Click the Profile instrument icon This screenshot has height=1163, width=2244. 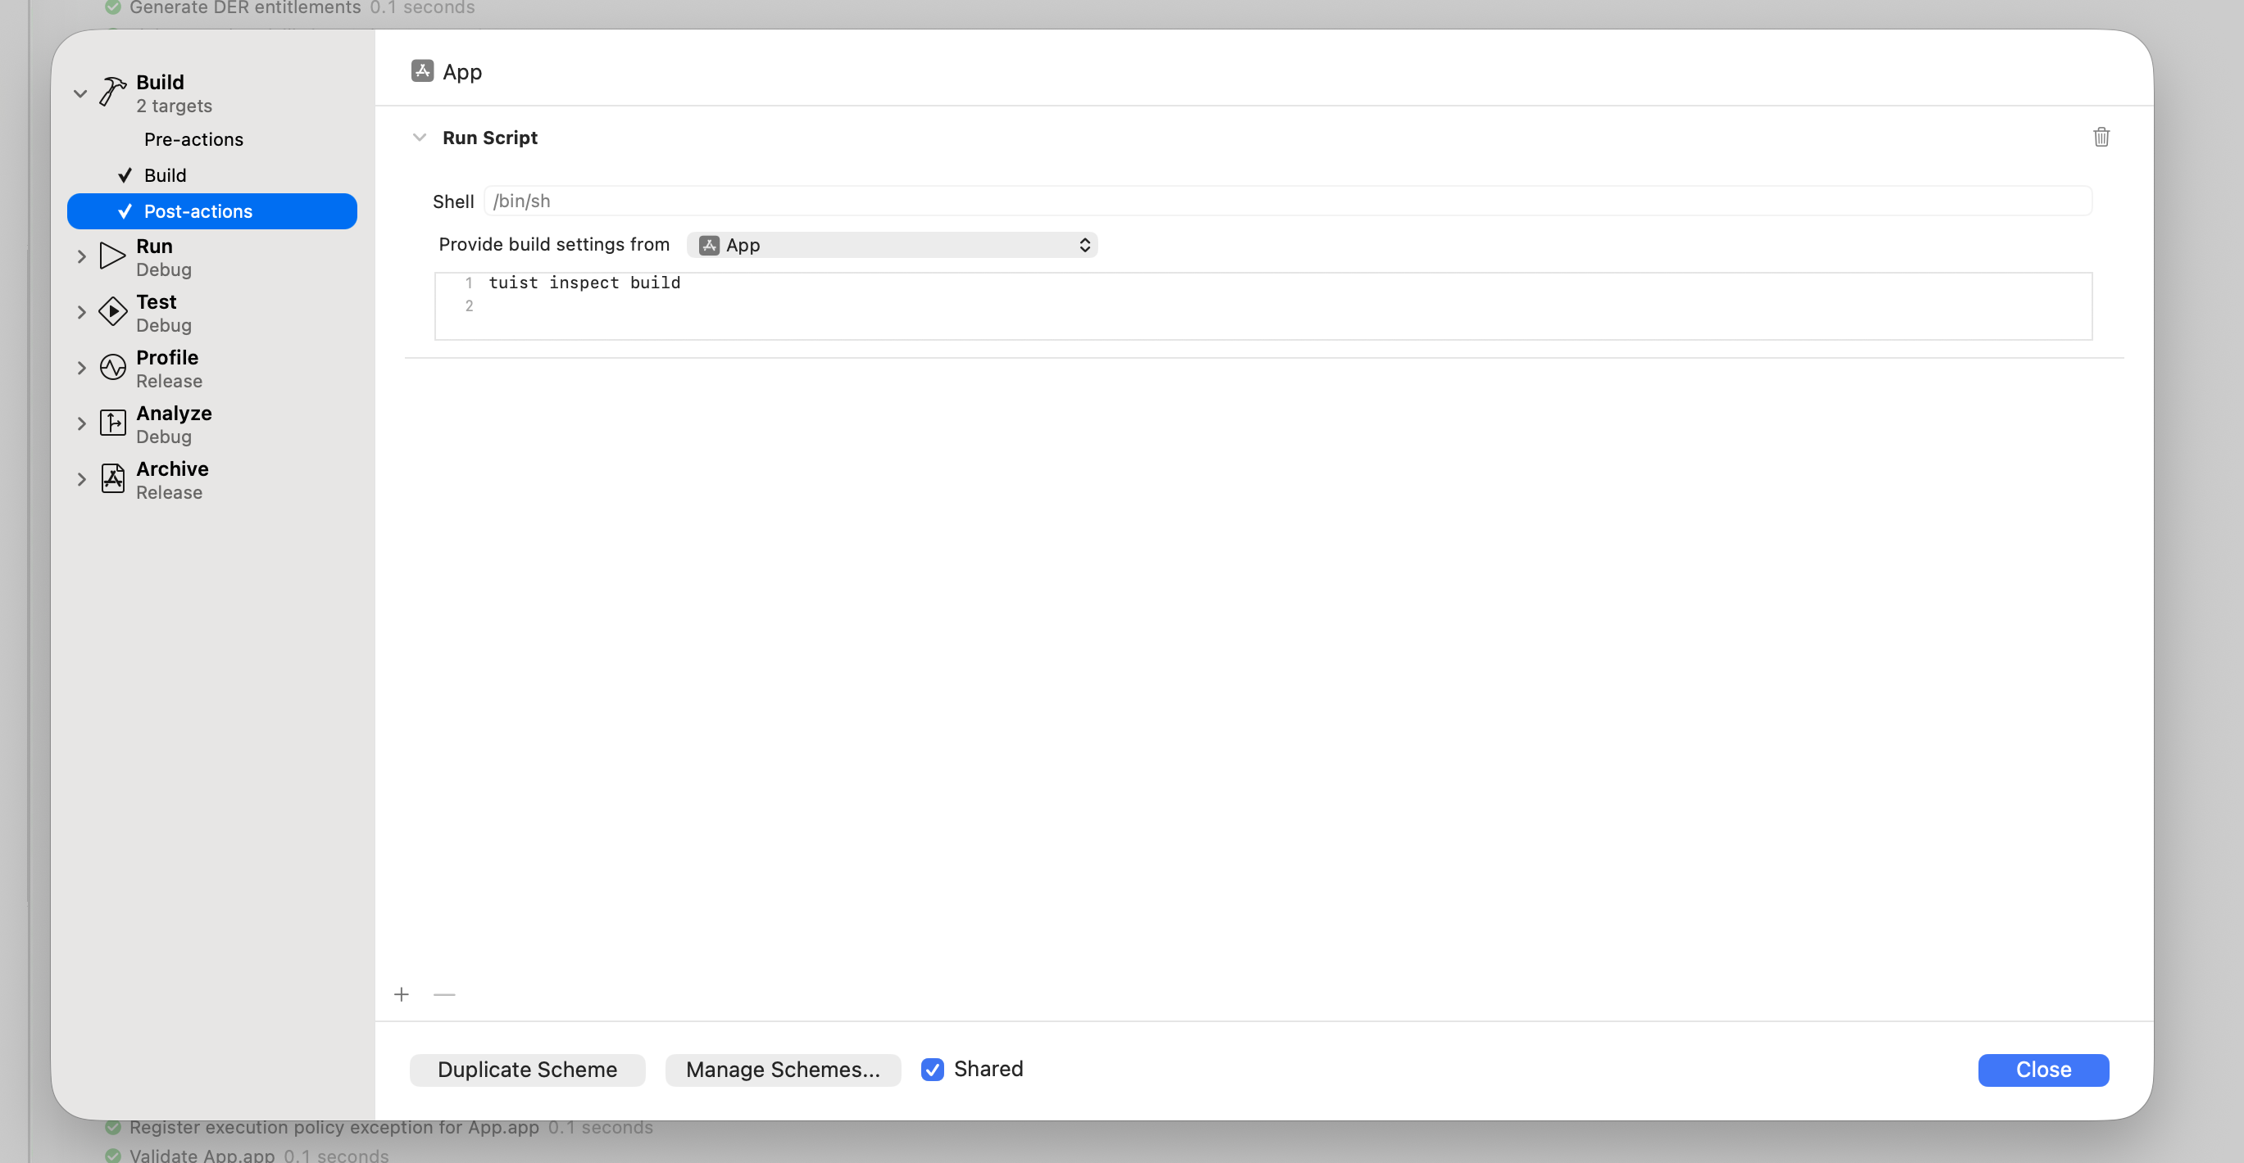click(x=112, y=368)
